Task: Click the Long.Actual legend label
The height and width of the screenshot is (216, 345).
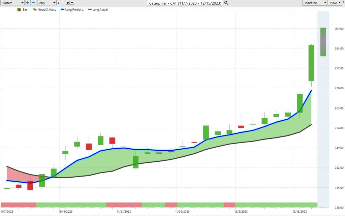Action: (x=100, y=10)
